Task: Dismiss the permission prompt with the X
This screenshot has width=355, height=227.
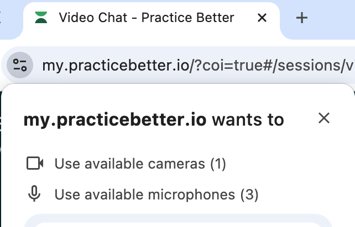Action: (x=323, y=117)
